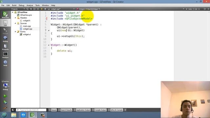Open the last taskbar application icon
210x118 pixels.
click(42, 115)
